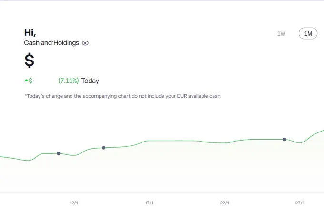Click the EUR available cash disclaimer note
This screenshot has height=223, width=324.
click(122, 96)
